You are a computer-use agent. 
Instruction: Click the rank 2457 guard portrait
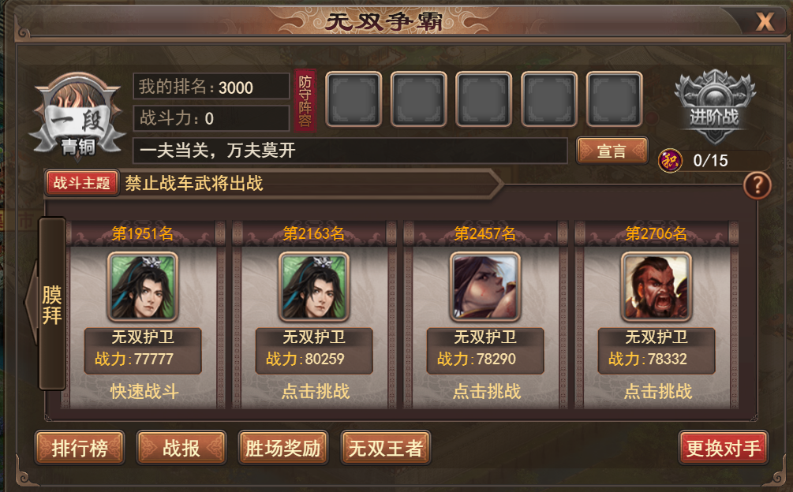tap(485, 286)
